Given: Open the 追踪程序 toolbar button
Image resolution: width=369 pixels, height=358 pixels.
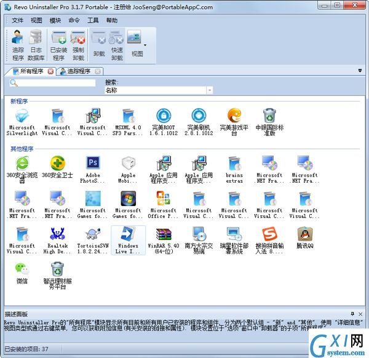Looking at the screenshot, I should coord(18,45).
